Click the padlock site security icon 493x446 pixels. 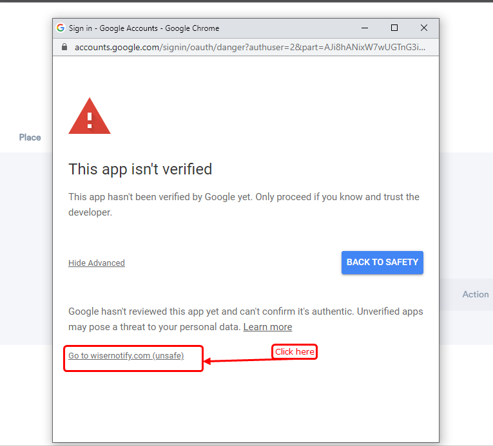pyautogui.click(x=64, y=47)
